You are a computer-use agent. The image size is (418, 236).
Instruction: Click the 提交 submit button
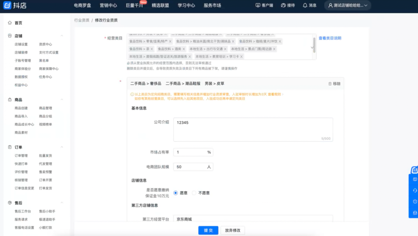coord(208,230)
